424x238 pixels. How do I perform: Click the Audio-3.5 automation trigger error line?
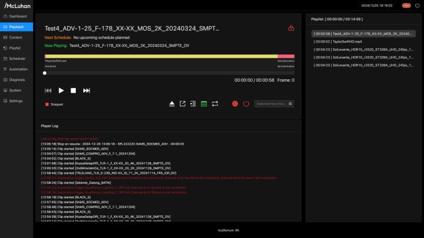pos(158,178)
